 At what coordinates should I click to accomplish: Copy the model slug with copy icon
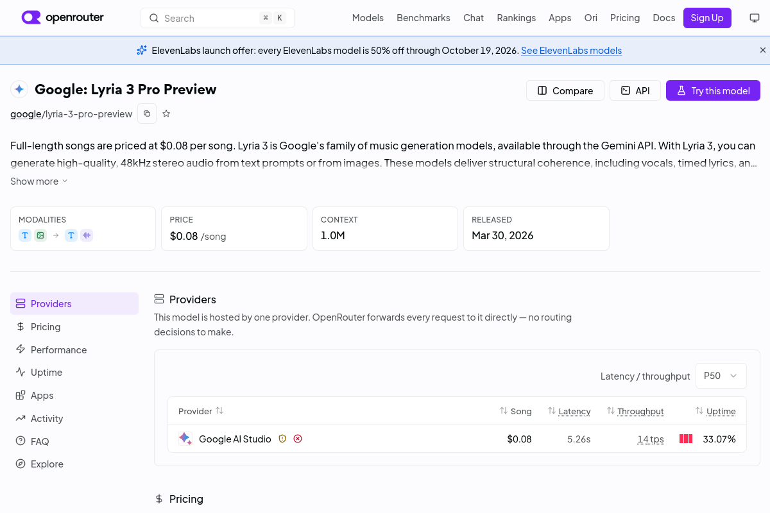pos(147,114)
